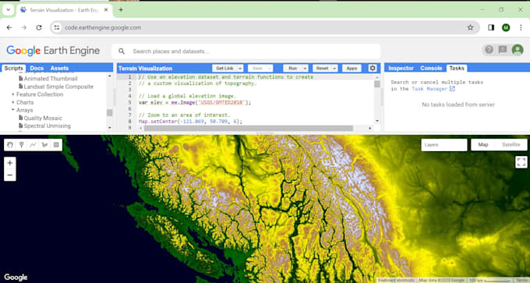Open code editor settings gear
Image resolution: width=530 pixels, height=283 pixels.
point(372,69)
